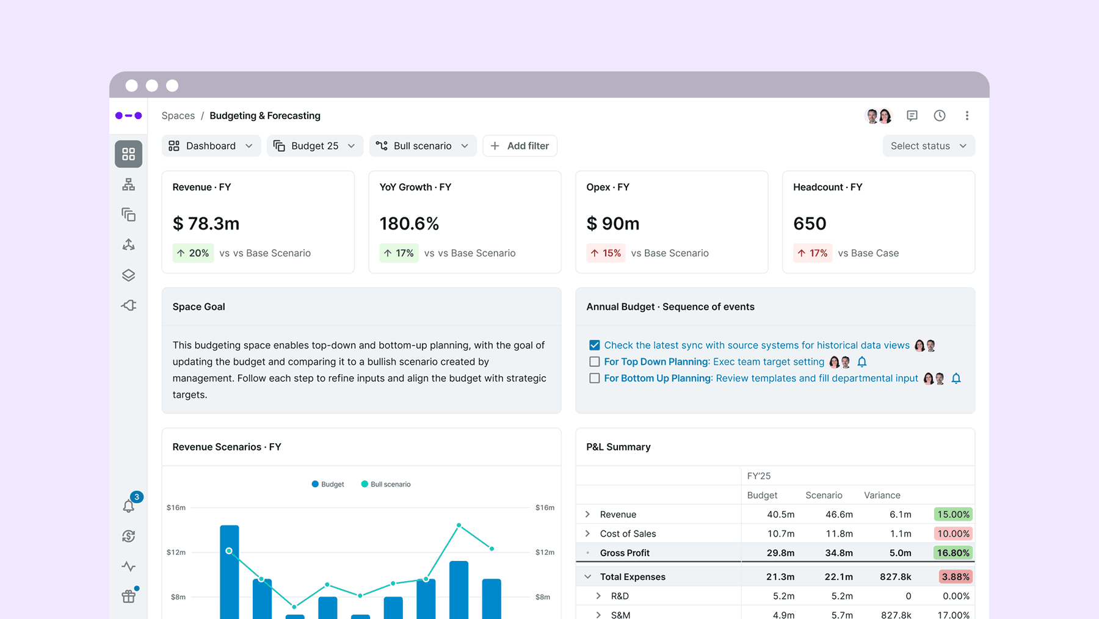Open the dashboard grid icon in sidebar

[x=128, y=154]
